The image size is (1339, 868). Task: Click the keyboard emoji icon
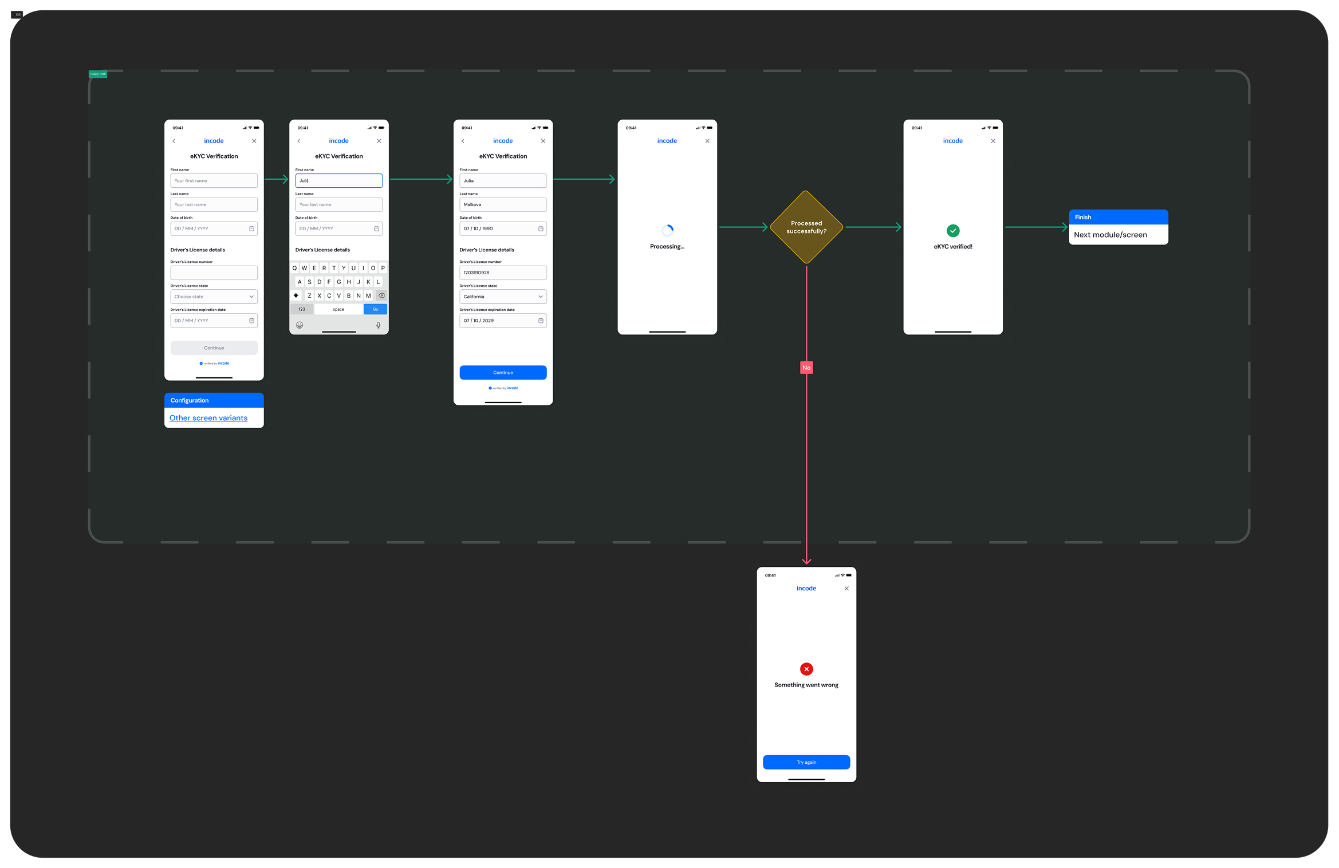[300, 325]
